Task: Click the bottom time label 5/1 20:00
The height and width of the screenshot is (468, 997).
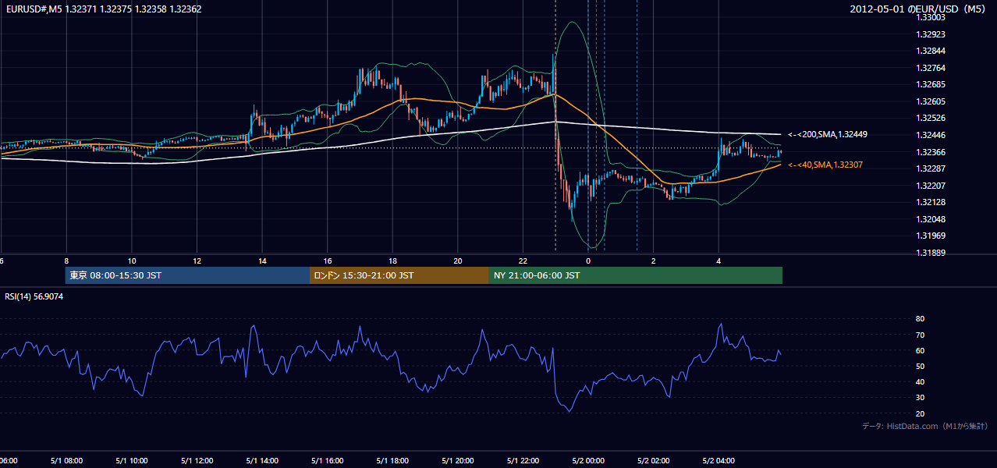Action: pos(458,461)
